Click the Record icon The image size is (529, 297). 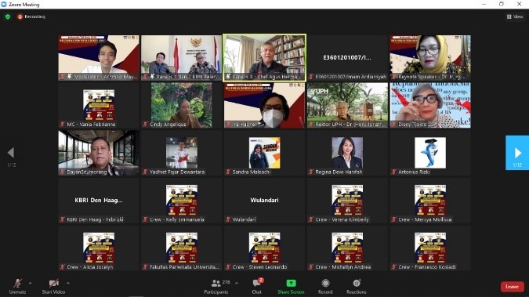[x=325, y=283]
